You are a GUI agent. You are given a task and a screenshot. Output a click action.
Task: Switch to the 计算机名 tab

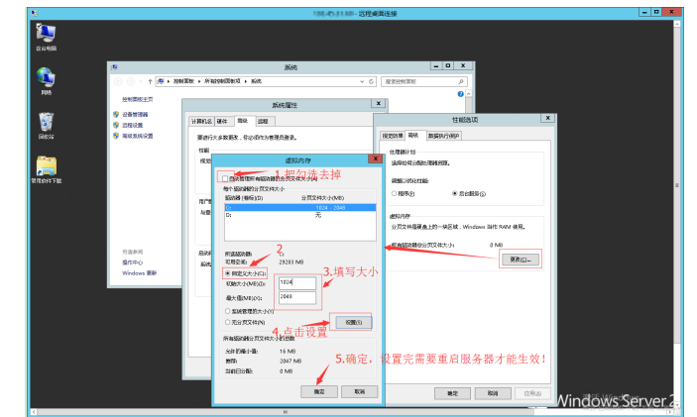pyautogui.click(x=201, y=121)
